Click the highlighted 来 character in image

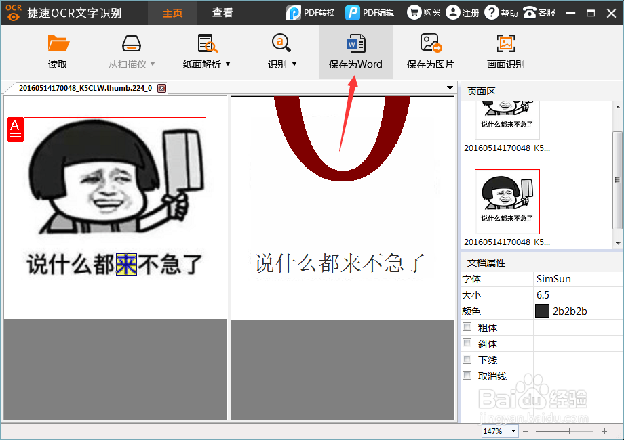[127, 265]
